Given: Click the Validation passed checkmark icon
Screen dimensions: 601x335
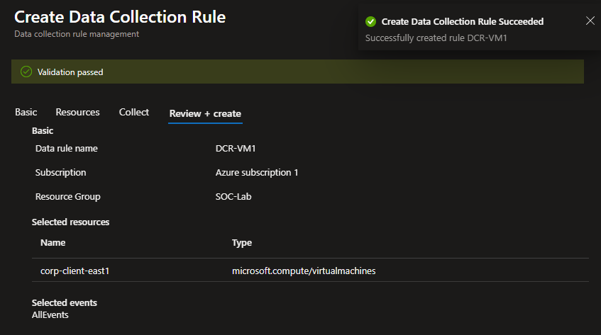Looking at the screenshot, I should pos(26,72).
